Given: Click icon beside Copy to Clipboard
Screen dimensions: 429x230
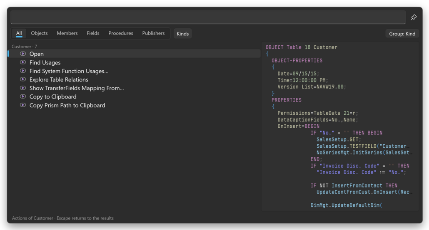Looking at the screenshot, I should coord(23,96).
